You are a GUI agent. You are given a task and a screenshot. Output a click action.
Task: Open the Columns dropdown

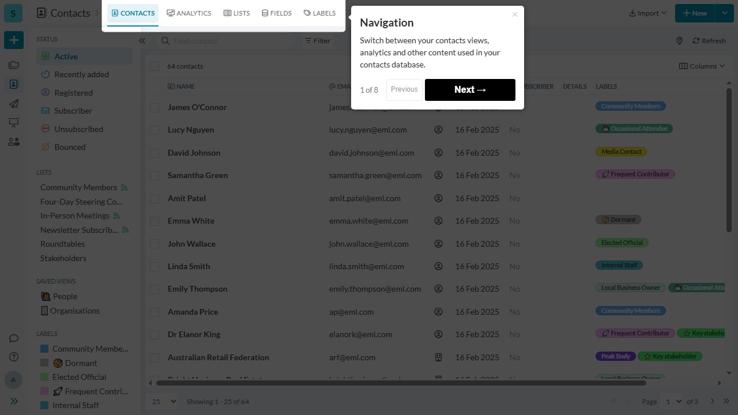pyautogui.click(x=702, y=66)
